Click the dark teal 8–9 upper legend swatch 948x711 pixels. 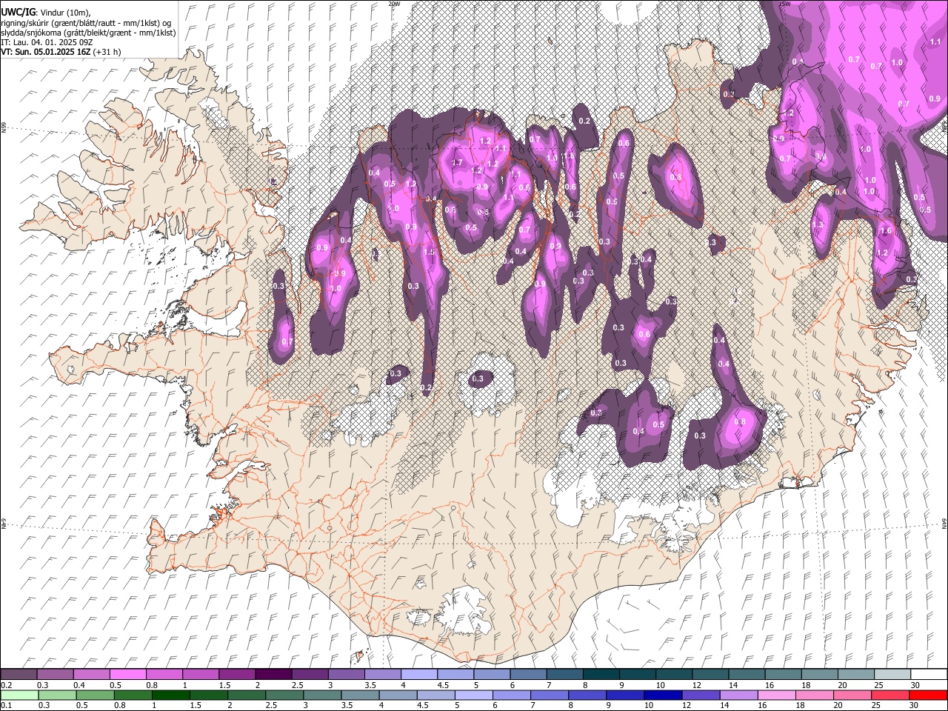point(601,675)
